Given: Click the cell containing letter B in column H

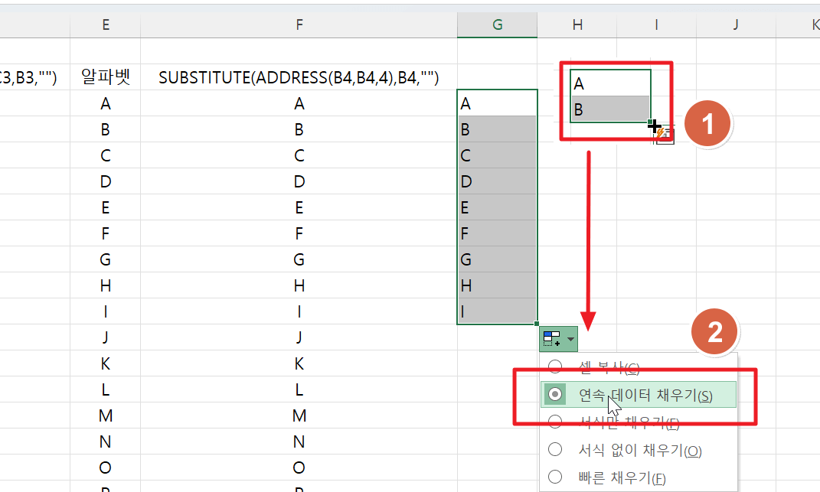Looking at the screenshot, I should (x=610, y=109).
